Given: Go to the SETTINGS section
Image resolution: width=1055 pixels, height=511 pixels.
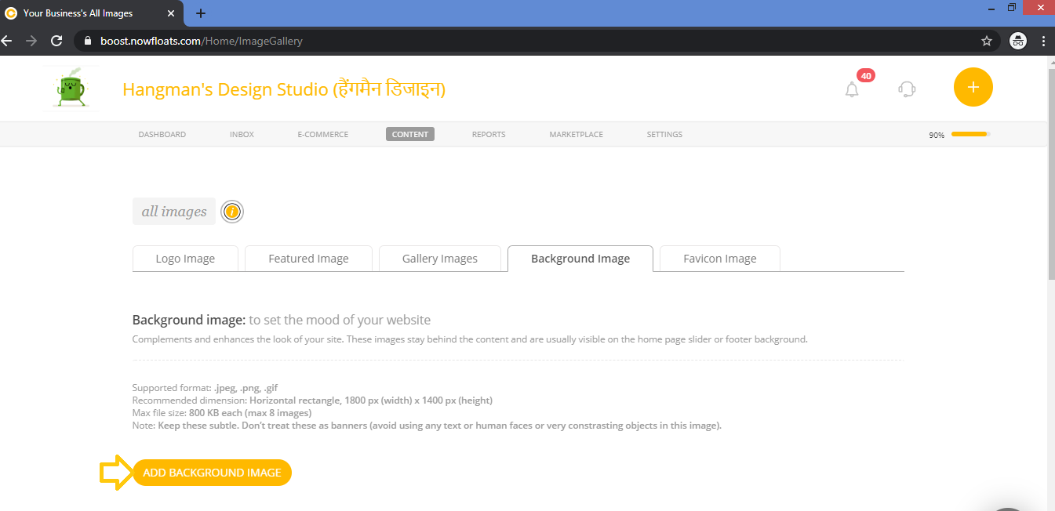Looking at the screenshot, I should 664,134.
